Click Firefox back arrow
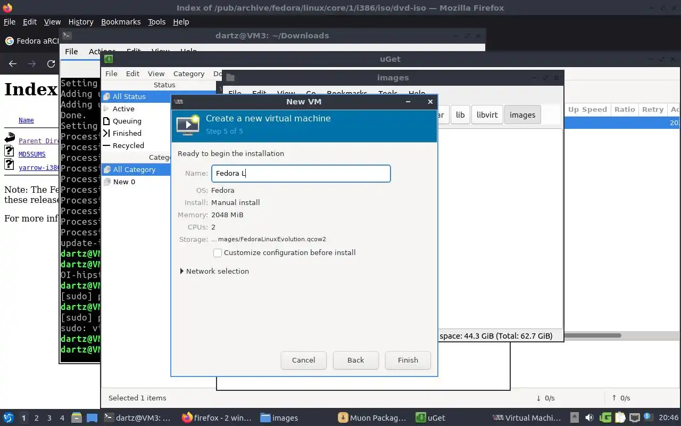The image size is (681, 426). coord(13,63)
